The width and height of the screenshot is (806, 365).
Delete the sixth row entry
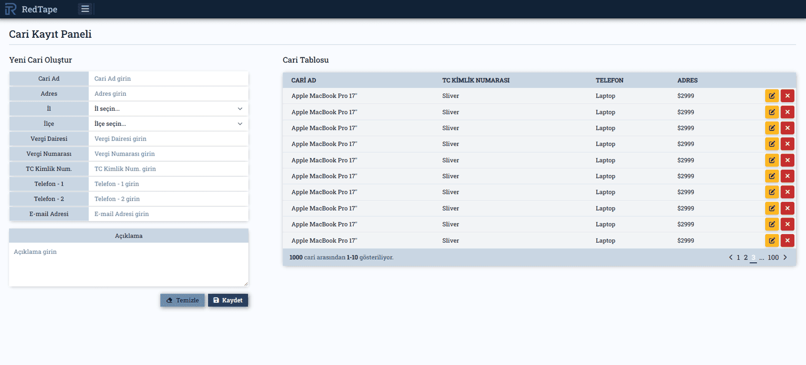pyautogui.click(x=787, y=176)
